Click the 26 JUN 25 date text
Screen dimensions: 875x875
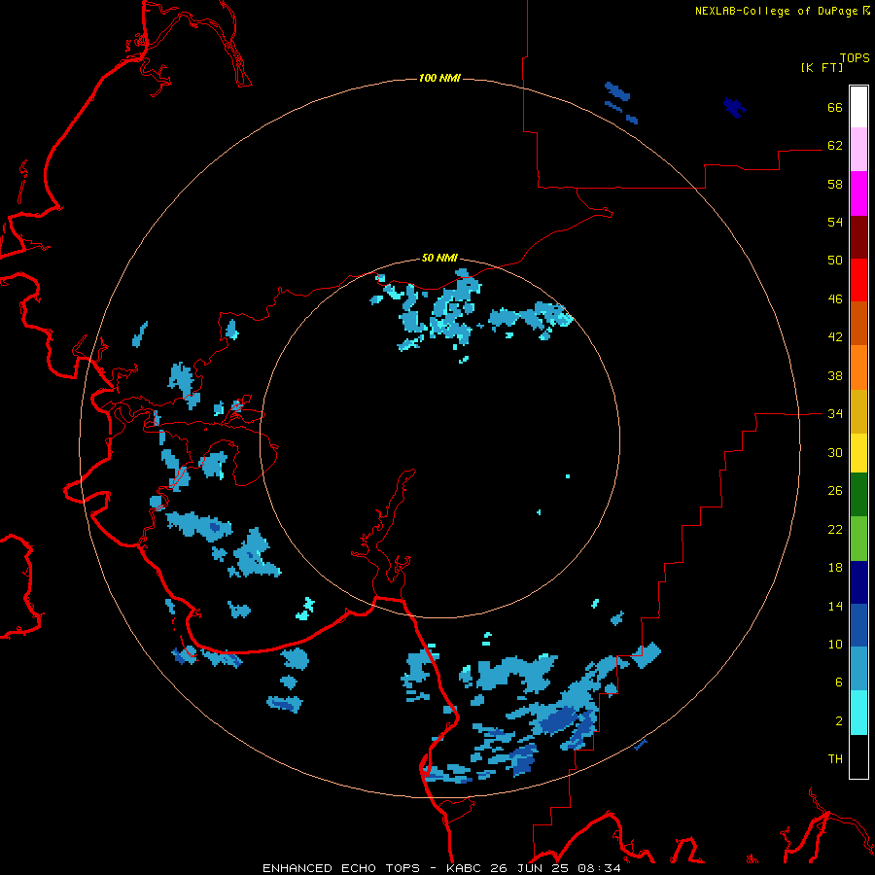tap(531, 868)
